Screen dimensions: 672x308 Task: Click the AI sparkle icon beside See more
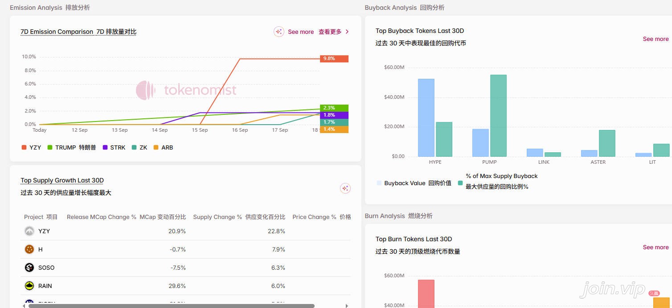point(279,32)
